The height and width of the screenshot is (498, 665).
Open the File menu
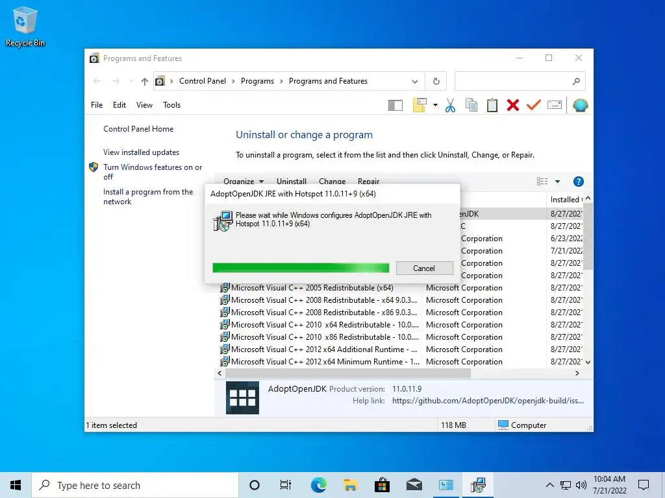pyautogui.click(x=97, y=105)
